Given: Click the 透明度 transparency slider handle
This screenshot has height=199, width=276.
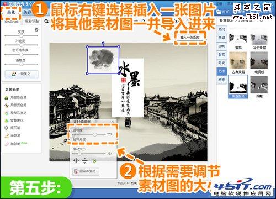Looking at the screenshot, I should pos(95,134).
